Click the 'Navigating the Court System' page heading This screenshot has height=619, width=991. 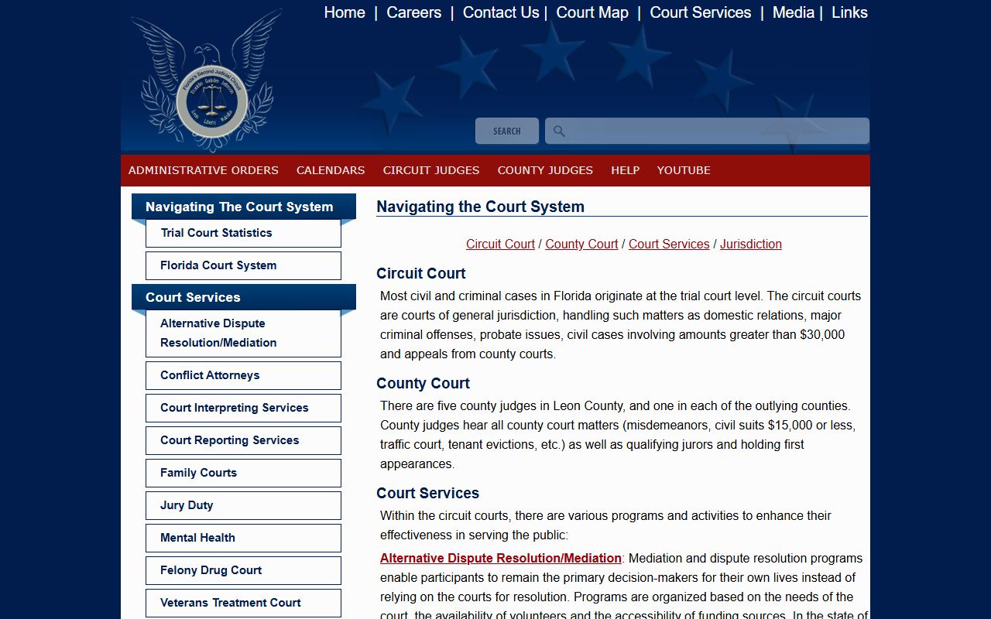tap(480, 207)
